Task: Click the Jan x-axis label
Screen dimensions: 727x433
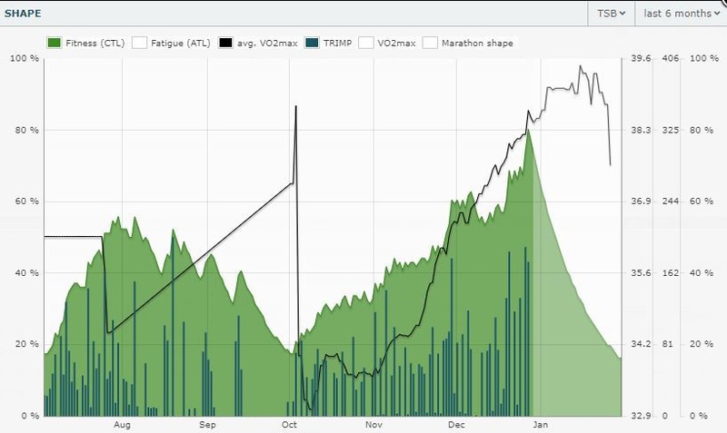Action: [540, 425]
